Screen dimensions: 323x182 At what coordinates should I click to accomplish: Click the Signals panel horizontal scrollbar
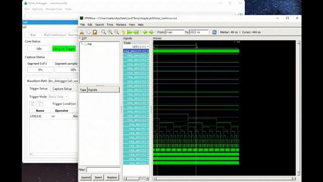[x=136, y=178]
